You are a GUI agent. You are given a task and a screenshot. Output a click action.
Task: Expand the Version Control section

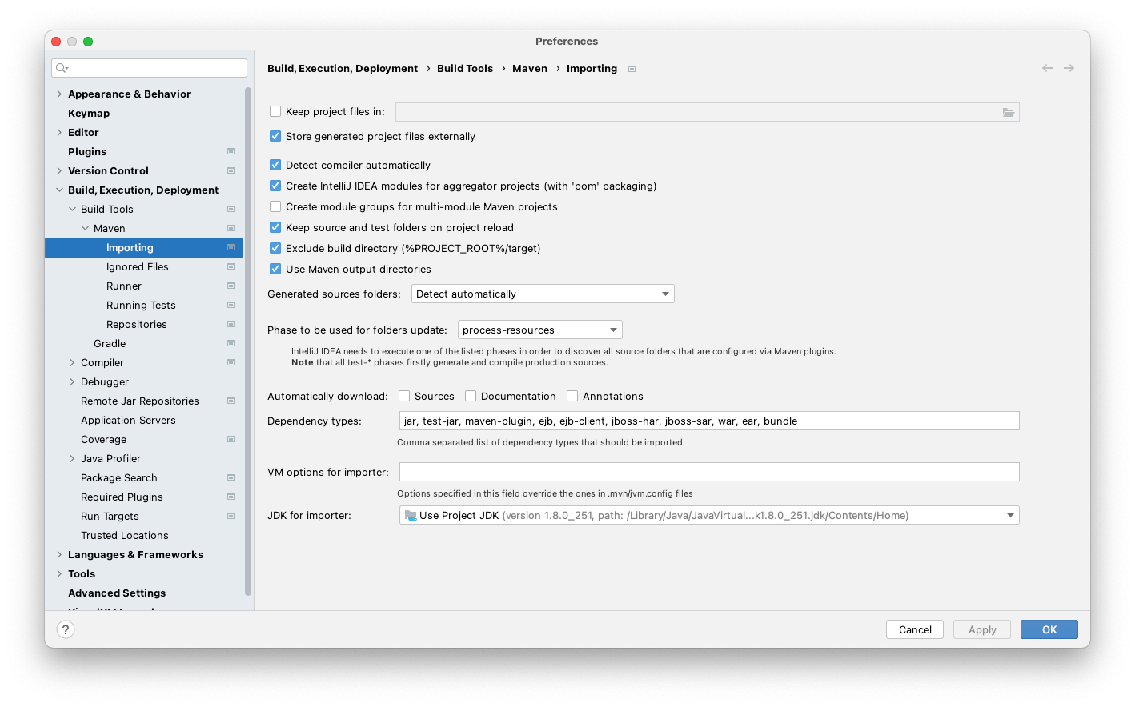(59, 170)
